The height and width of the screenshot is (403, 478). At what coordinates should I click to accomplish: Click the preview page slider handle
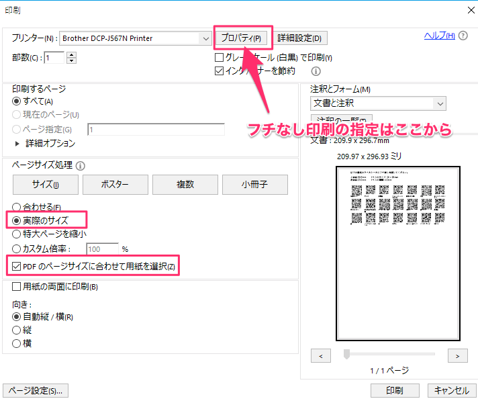346,354
